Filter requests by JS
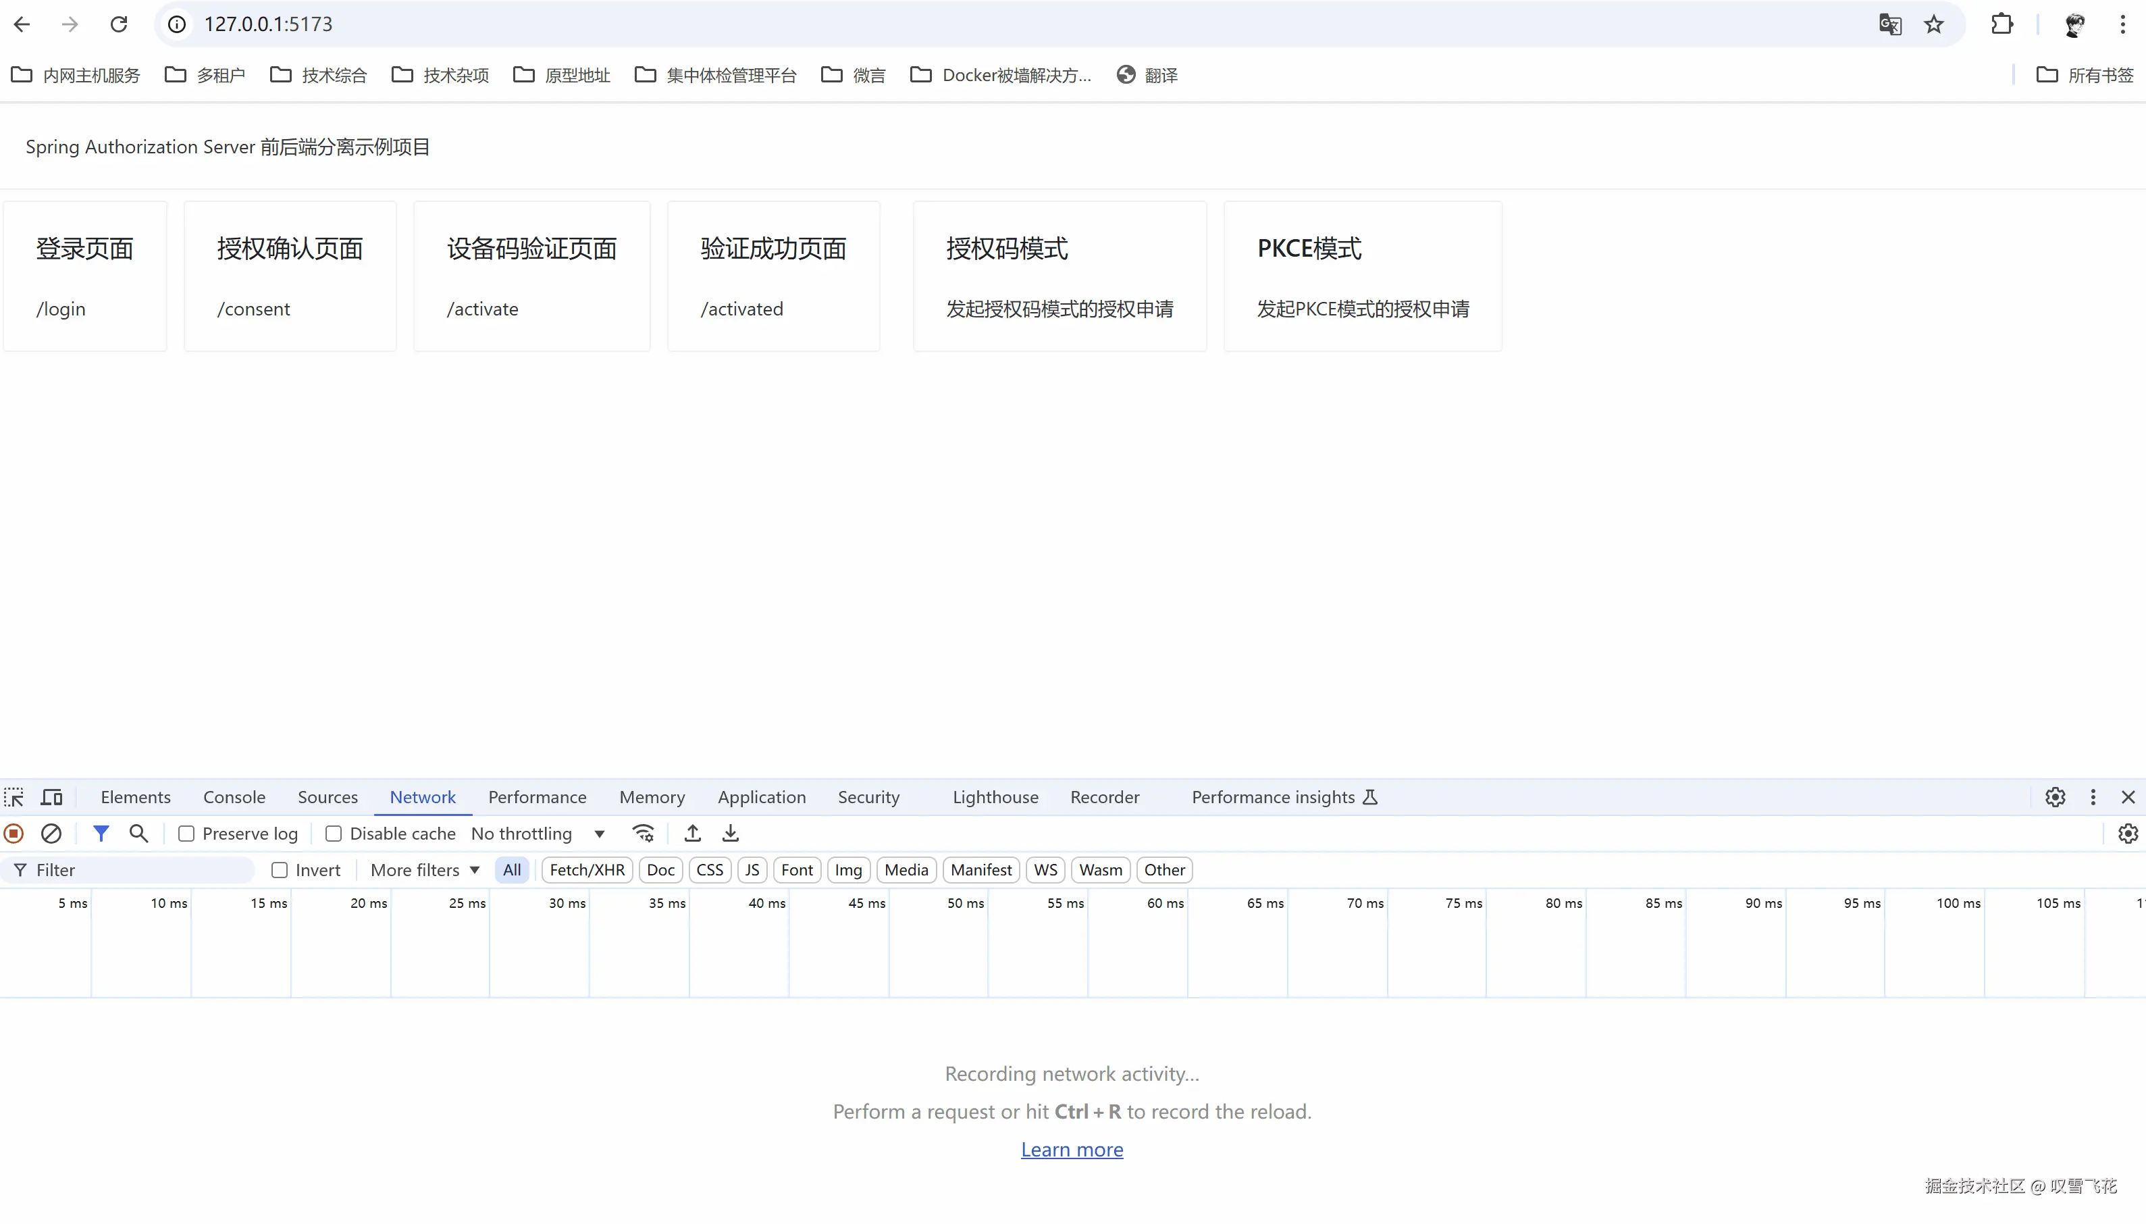Viewport: 2146px width, 1224px height. 752,870
